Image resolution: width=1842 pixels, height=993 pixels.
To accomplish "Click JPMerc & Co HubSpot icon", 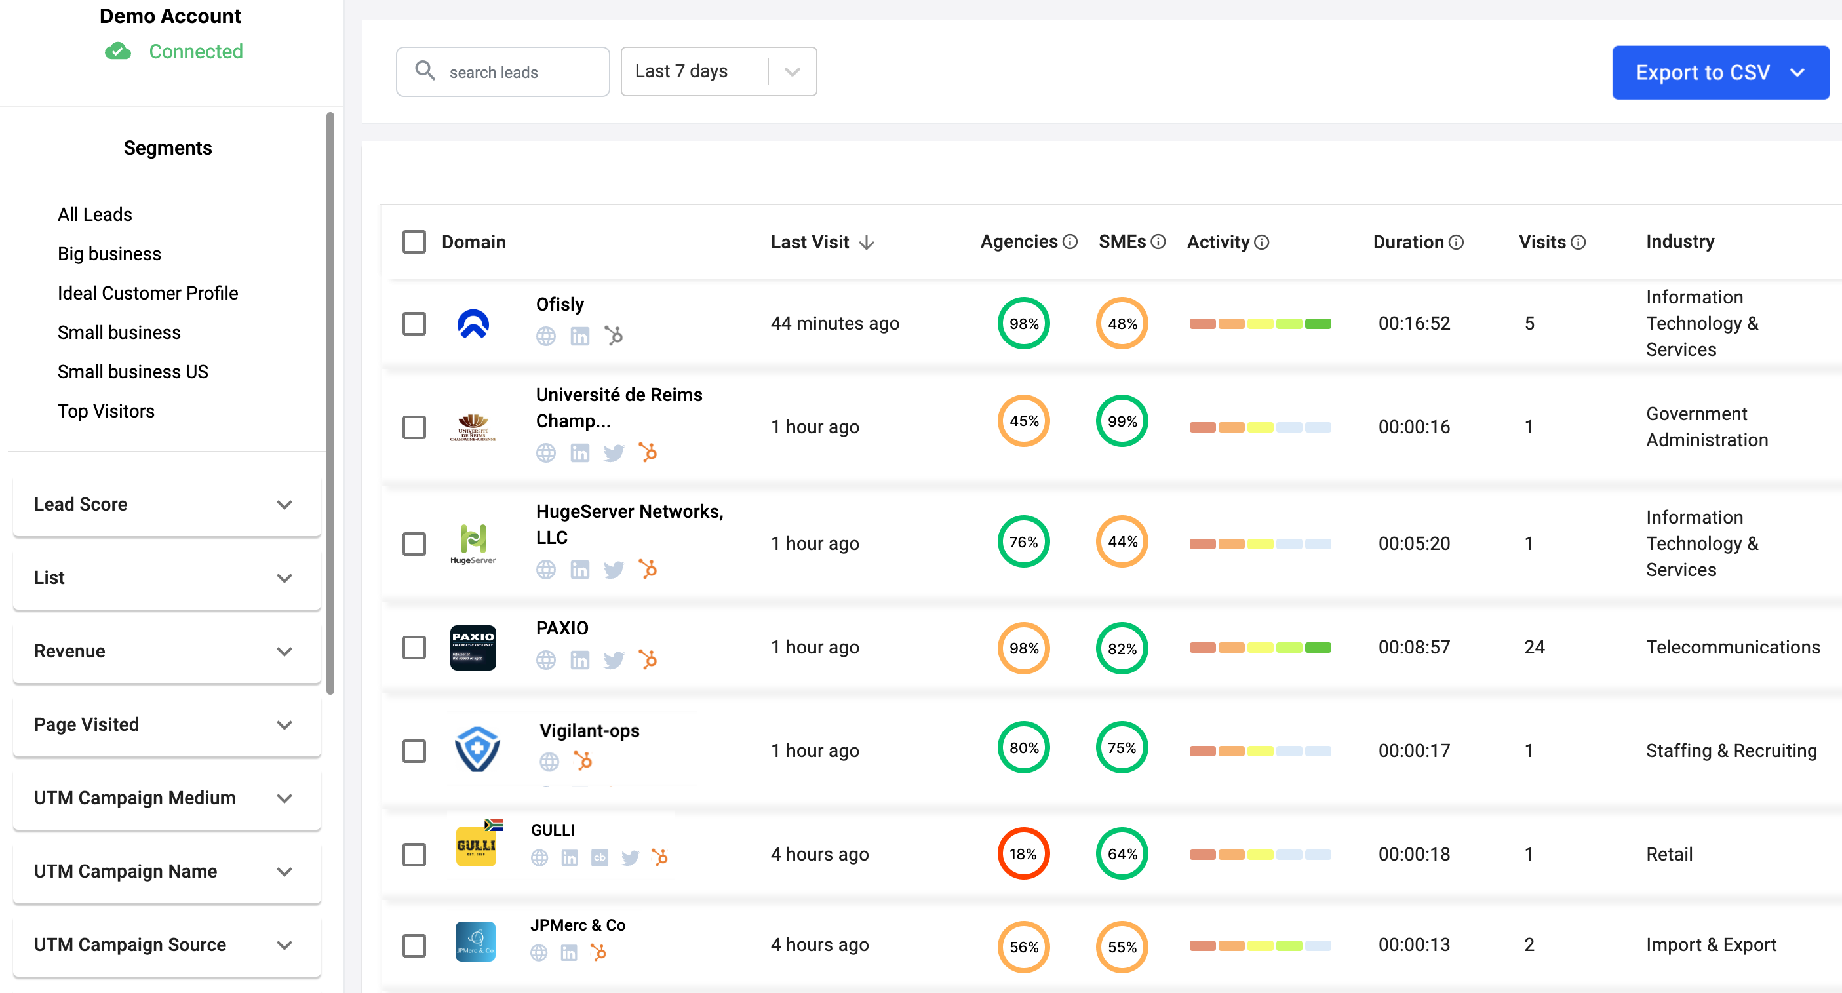I will [598, 952].
